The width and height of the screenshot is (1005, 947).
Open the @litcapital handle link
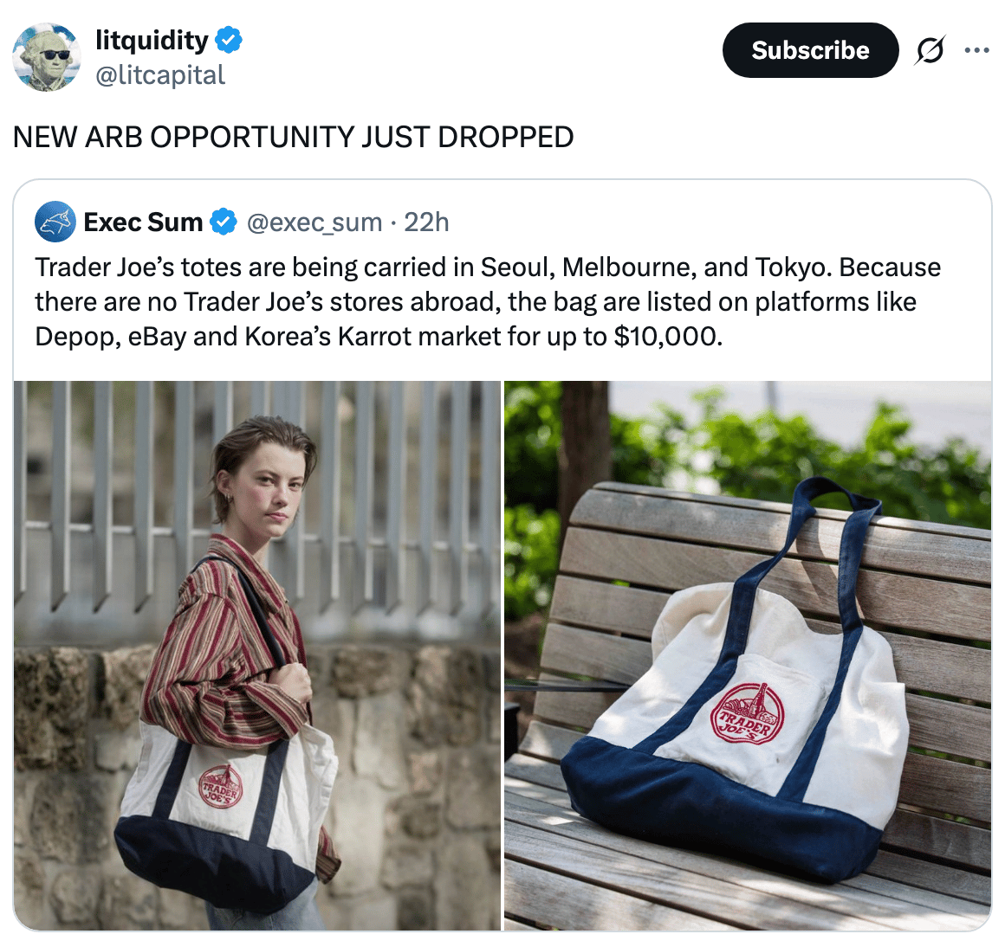160,75
